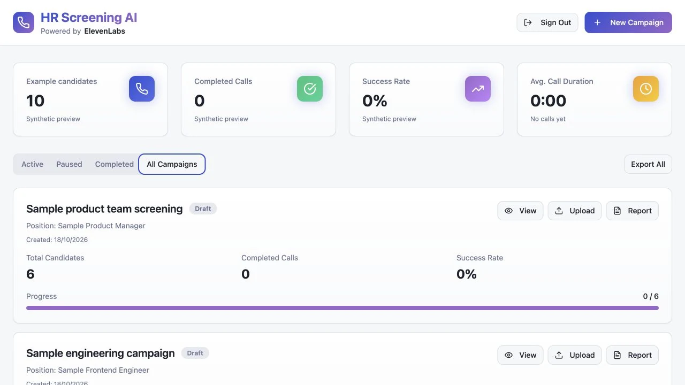
Task: Click the plus icon in New Campaign button
Action: 598,22
